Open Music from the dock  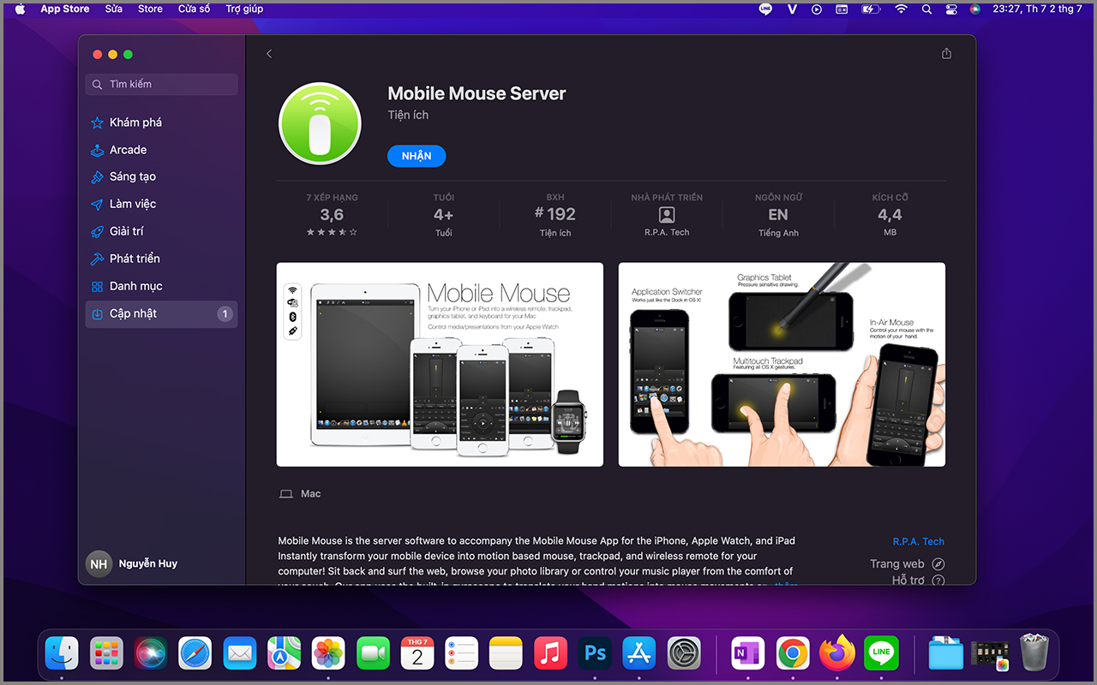(550, 653)
